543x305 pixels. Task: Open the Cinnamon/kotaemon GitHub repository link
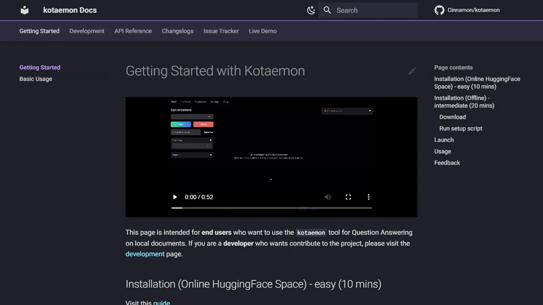click(x=467, y=10)
